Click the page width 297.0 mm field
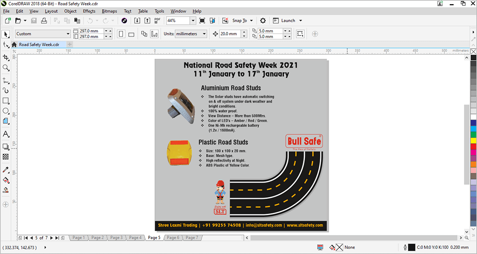This screenshot has height=254, width=477. click(91, 31)
